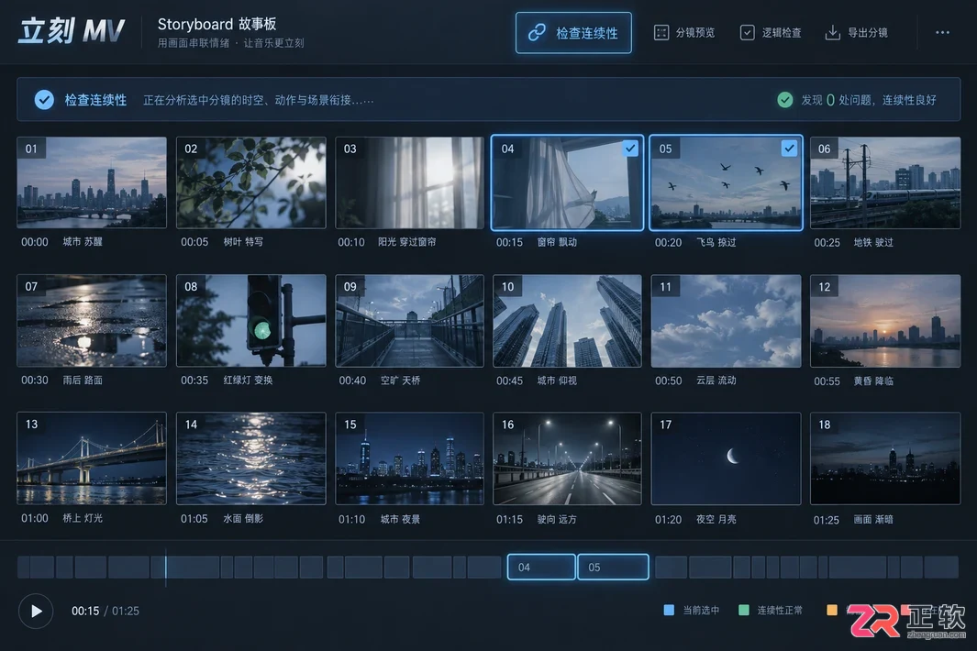Click timestamp 00:45 under shot 10

coord(509,381)
